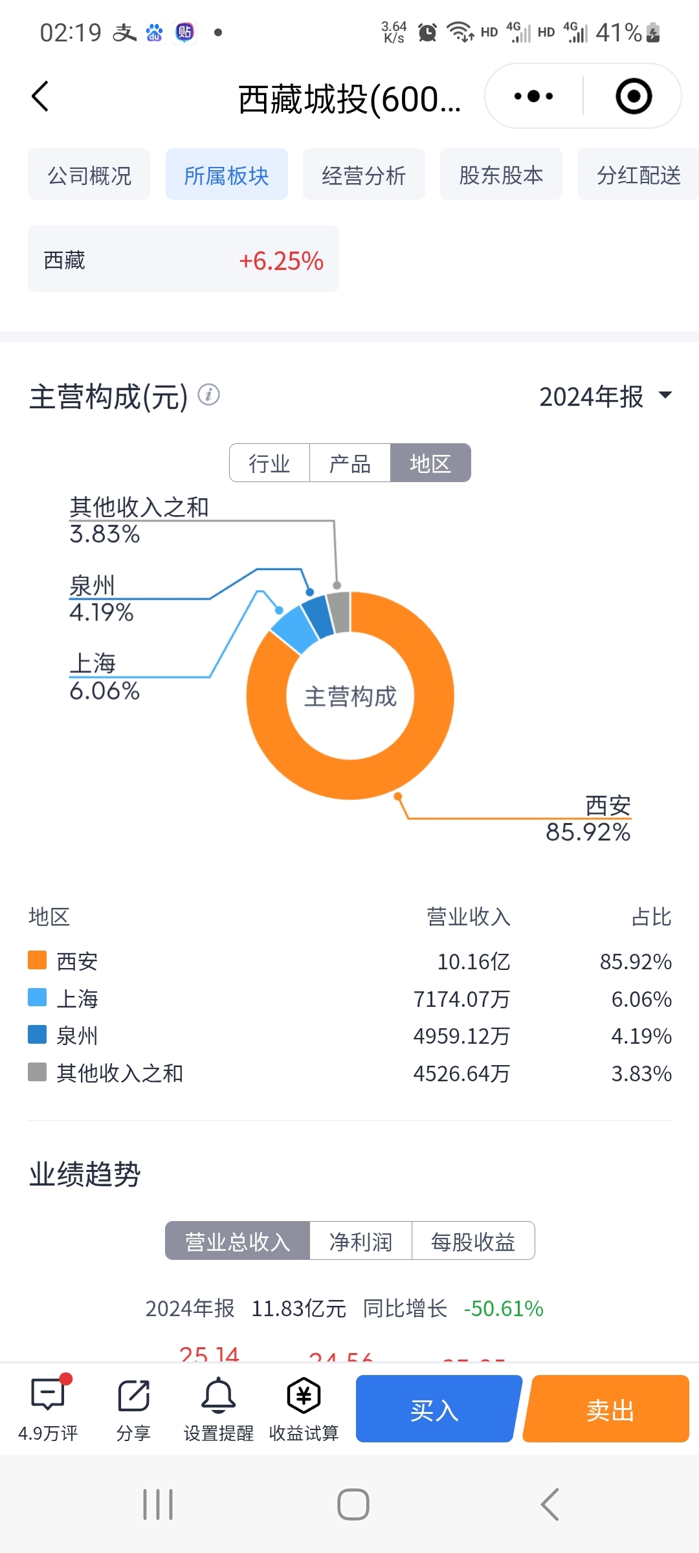Open the 经营分析 tab
The height and width of the screenshot is (1553, 699).
pyautogui.click(x=364, y=175)
